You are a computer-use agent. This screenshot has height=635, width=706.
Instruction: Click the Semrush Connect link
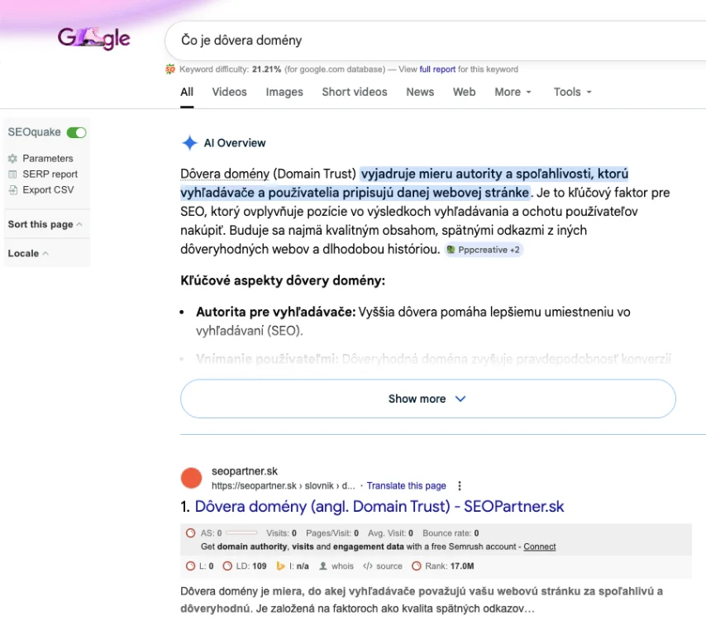(x=540, y=547)
